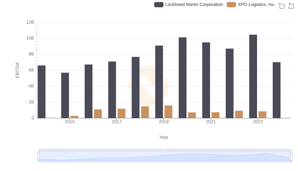Select Lockheed Martin bar for 2019

tap(159, 82)
